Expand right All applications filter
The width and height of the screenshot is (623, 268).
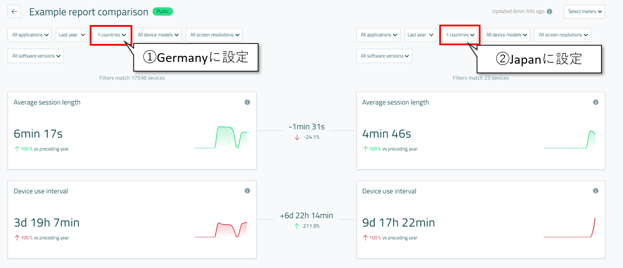click(378, 35)
